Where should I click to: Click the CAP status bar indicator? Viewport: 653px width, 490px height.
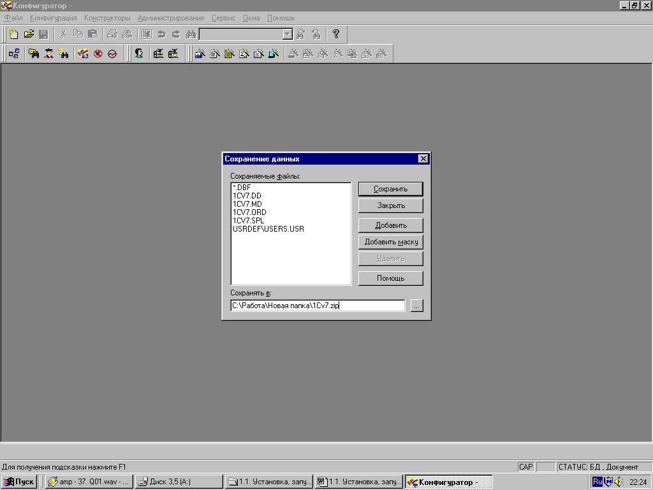tap(525, 467)
